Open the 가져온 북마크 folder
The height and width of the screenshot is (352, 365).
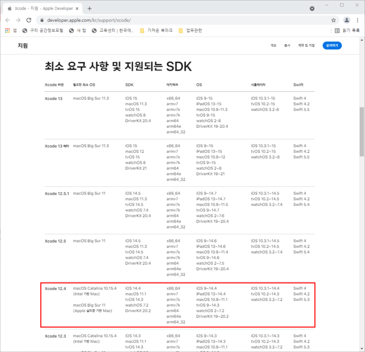pyautogui.click(x=156, y=30)
